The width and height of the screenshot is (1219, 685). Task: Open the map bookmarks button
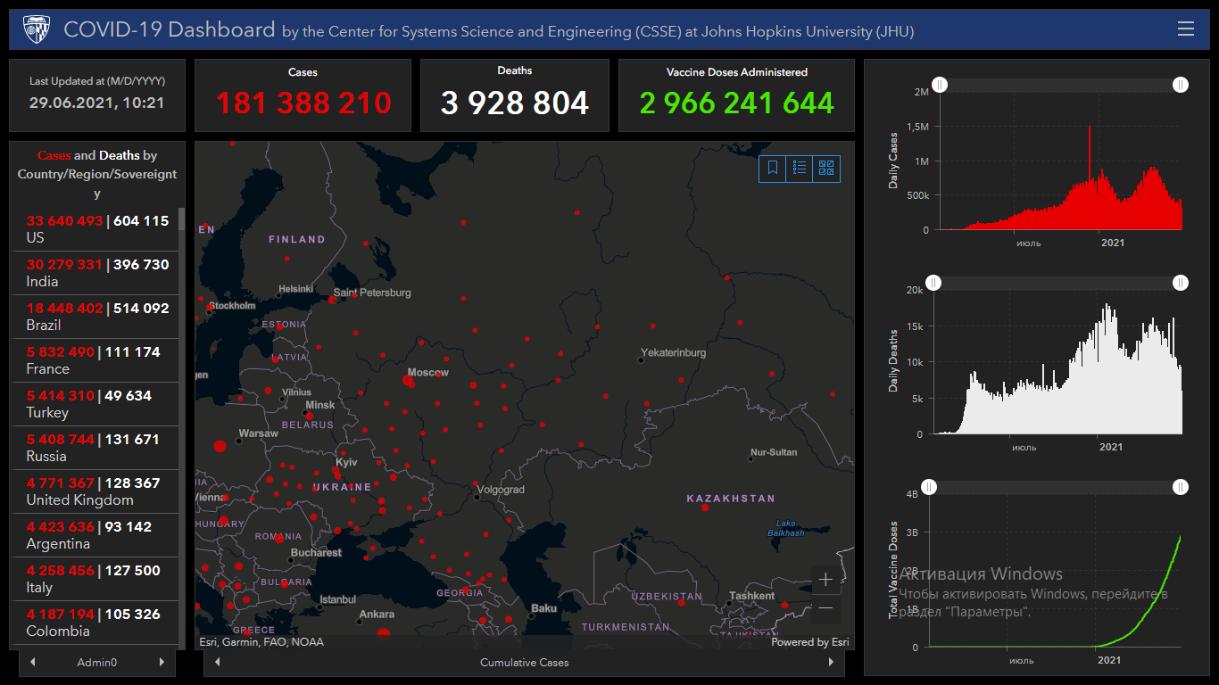(773, 168)
